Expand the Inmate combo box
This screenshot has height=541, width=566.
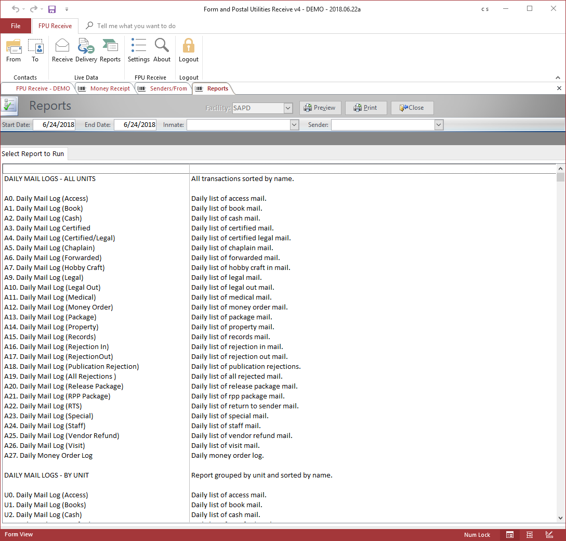tap(294, 125)
